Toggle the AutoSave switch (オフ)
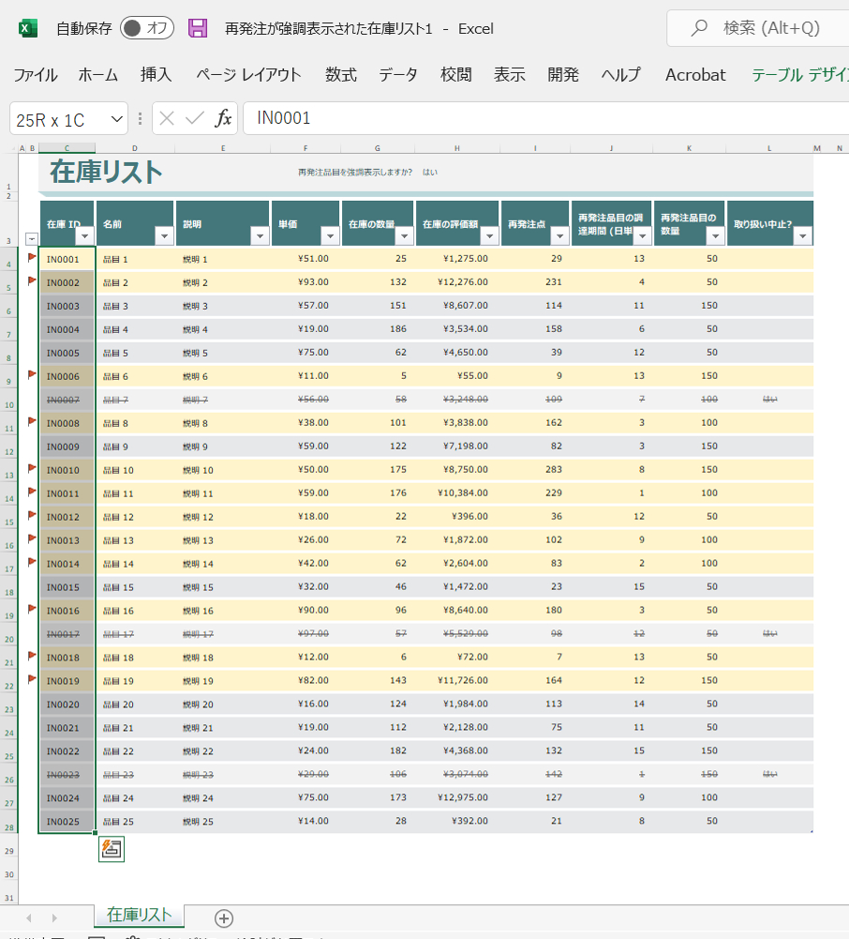 click(x=146, y=28)
